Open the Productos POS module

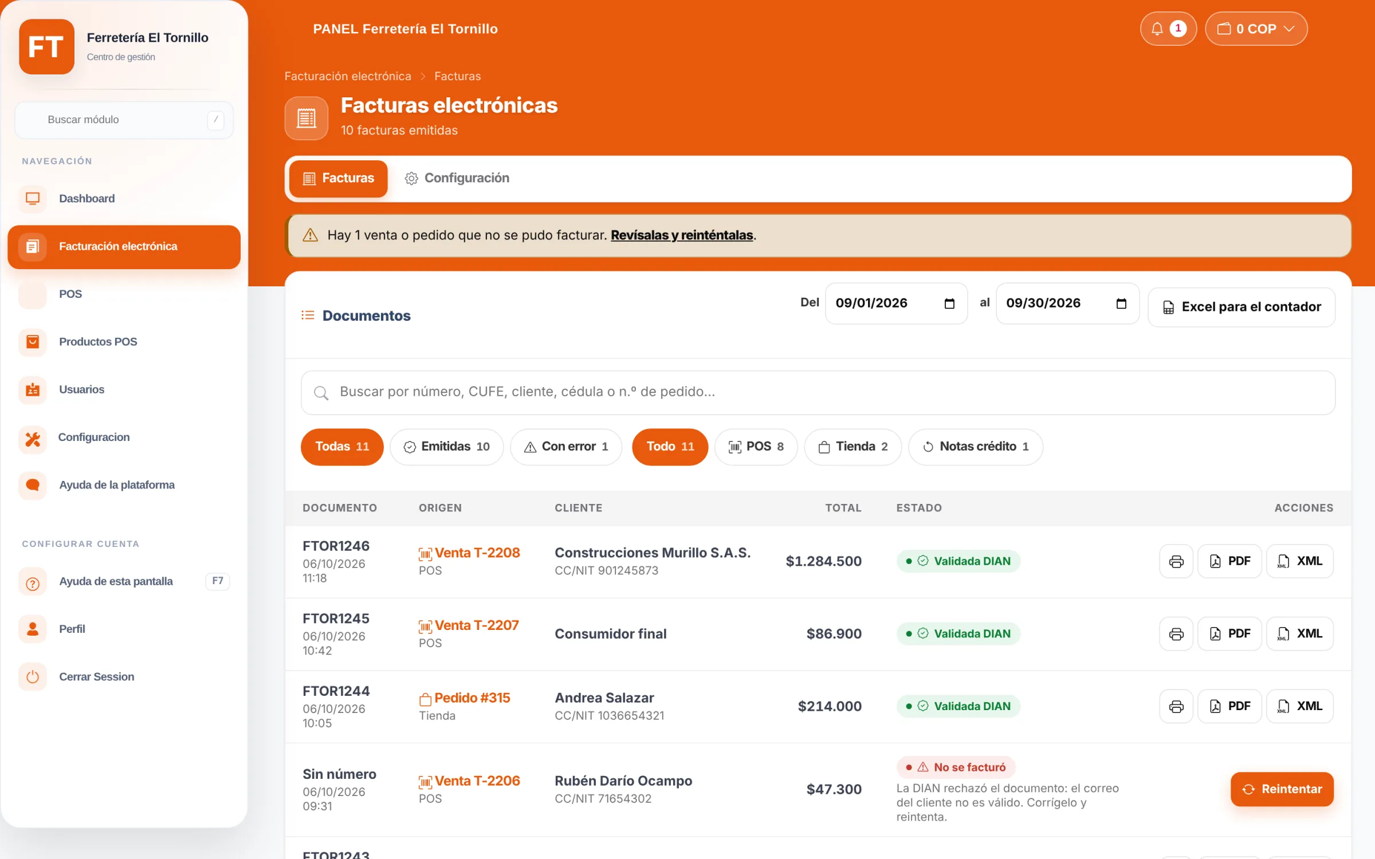click(x=124, y=342)
